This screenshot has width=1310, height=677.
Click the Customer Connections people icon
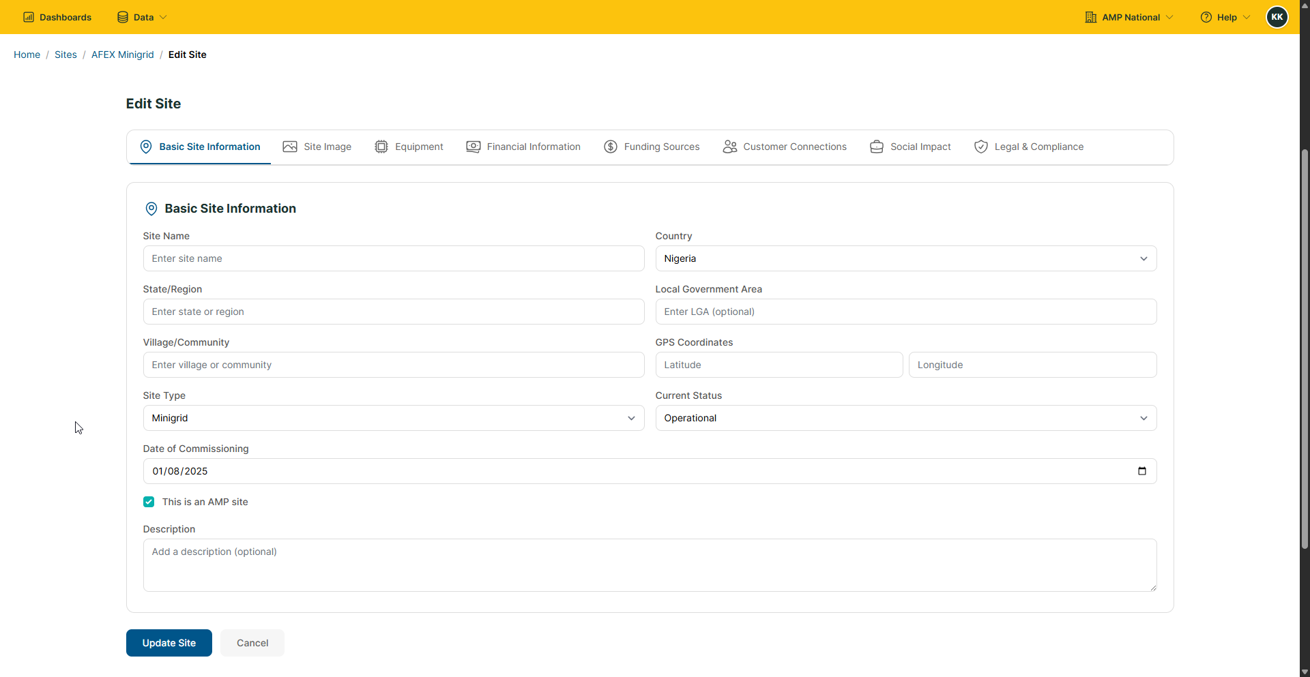point(730,147)
